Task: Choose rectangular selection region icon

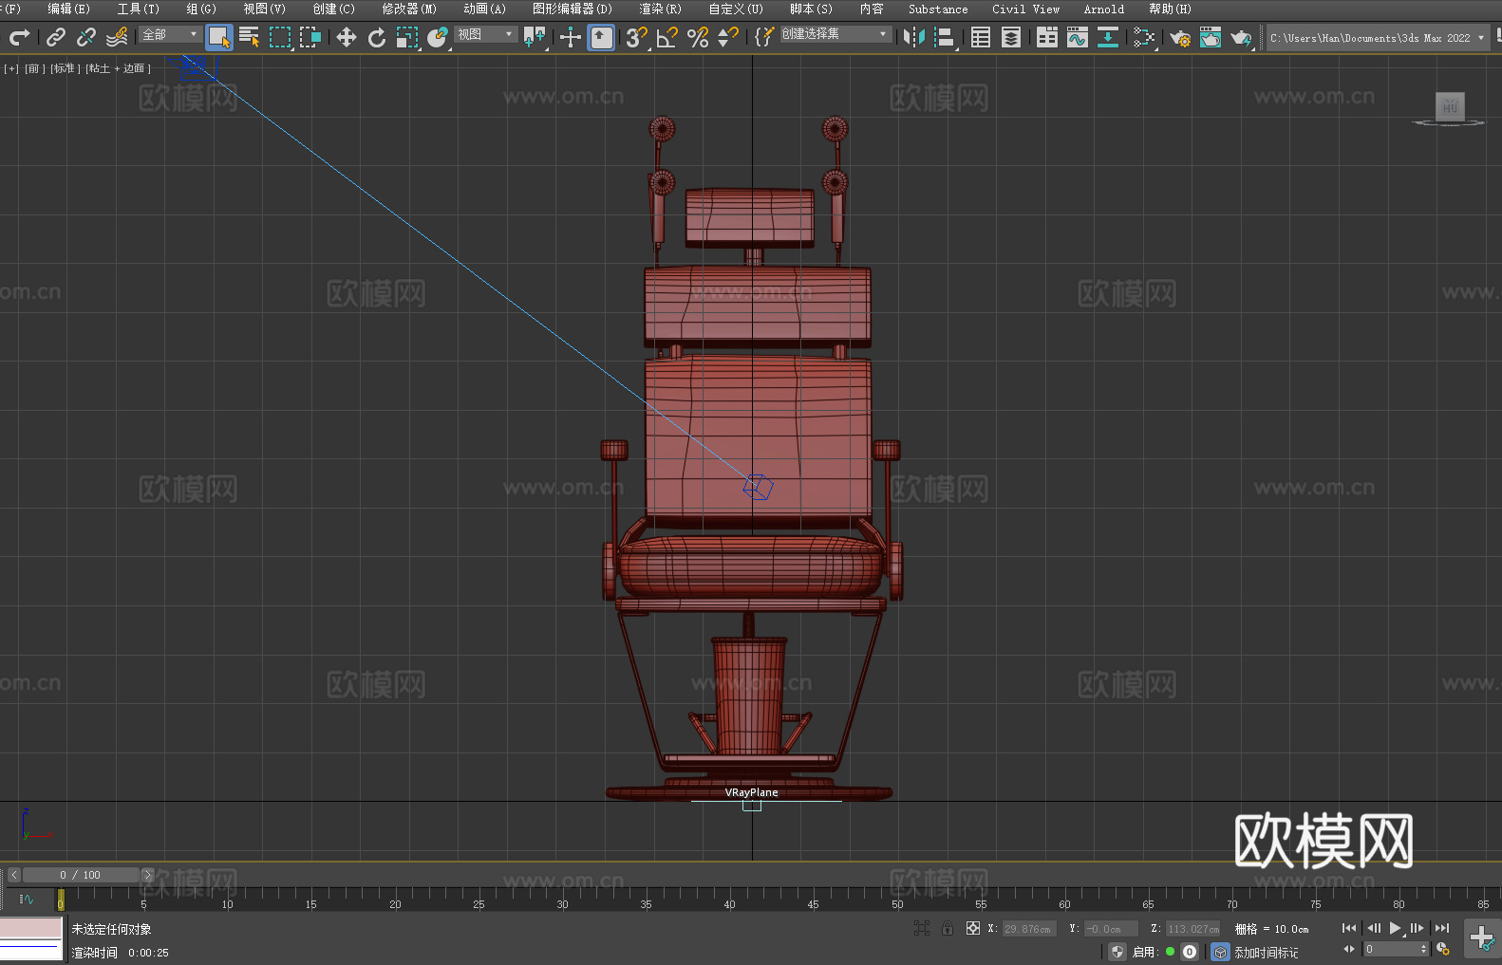Action: [x=280, y=37]
